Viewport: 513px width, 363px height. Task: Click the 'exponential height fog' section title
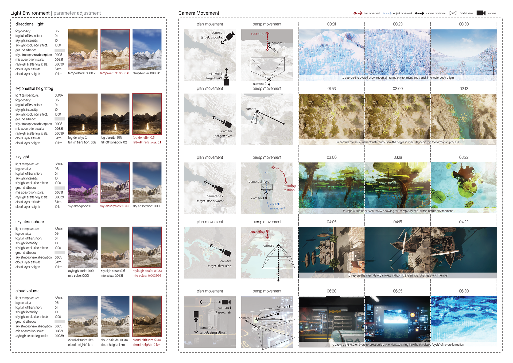pos(34,89)
